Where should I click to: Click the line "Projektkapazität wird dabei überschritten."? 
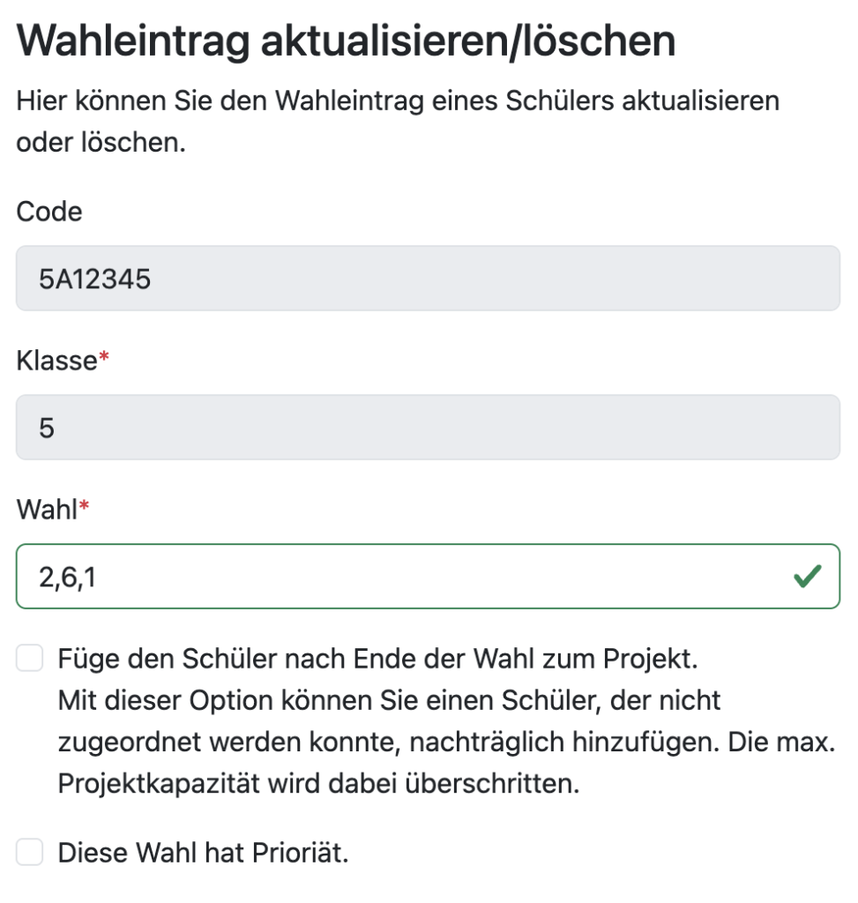(x=318, y=784)
